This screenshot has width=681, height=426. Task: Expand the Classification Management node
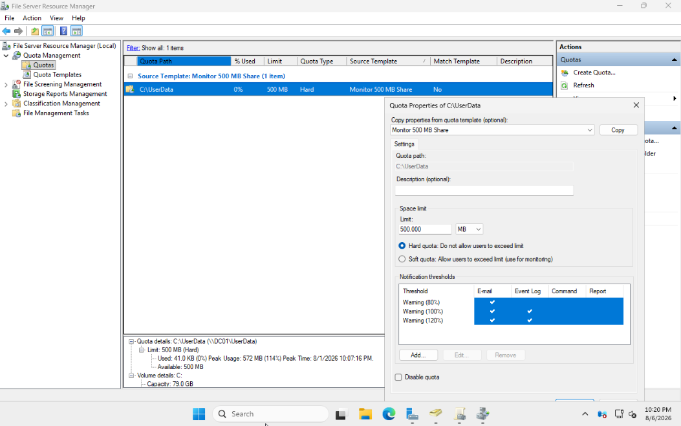6,104
